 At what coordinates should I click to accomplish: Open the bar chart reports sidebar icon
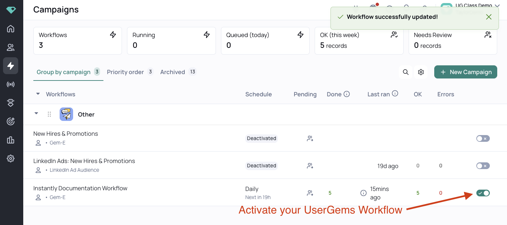point(11,140)
